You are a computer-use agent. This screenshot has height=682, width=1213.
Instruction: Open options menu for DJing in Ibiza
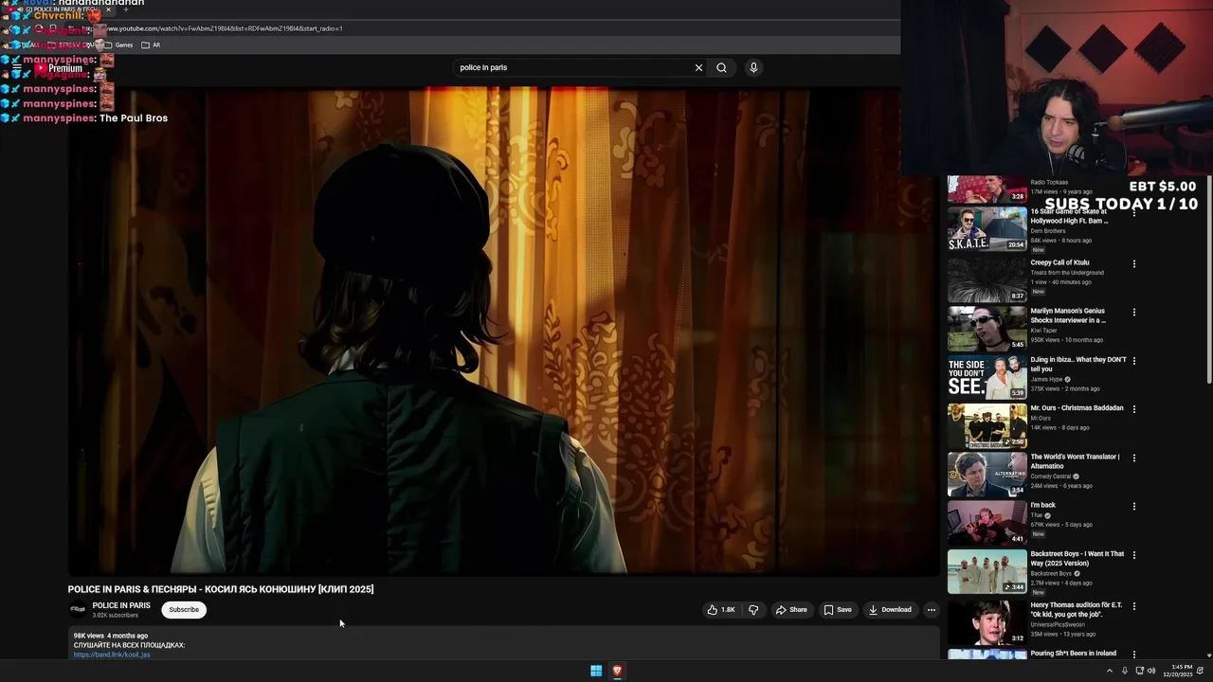click(1134, 360)
